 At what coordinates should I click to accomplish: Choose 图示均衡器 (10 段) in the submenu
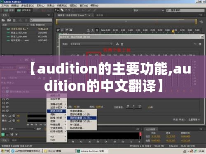[82, 114]
